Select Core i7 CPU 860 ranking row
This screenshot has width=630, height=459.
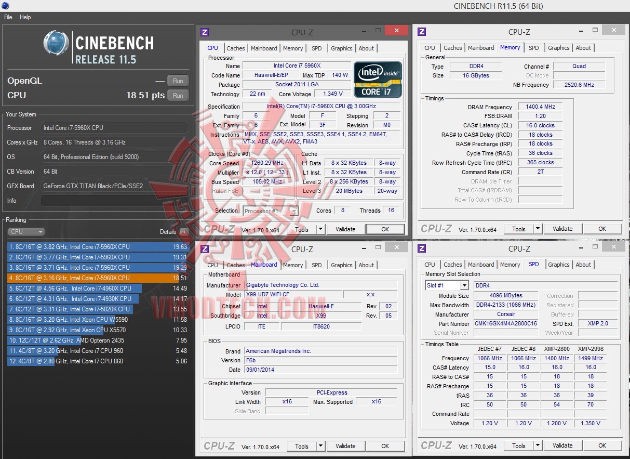[98, 361]
